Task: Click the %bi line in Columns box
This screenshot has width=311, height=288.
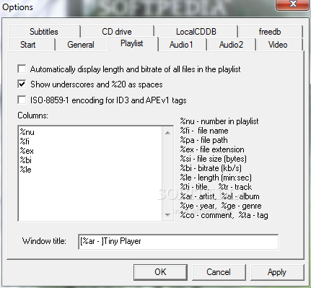Action: click(x=26, y=160)
